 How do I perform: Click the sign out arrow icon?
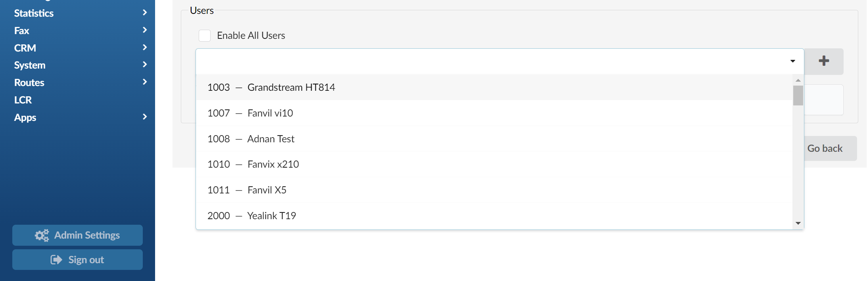[56, 260]
